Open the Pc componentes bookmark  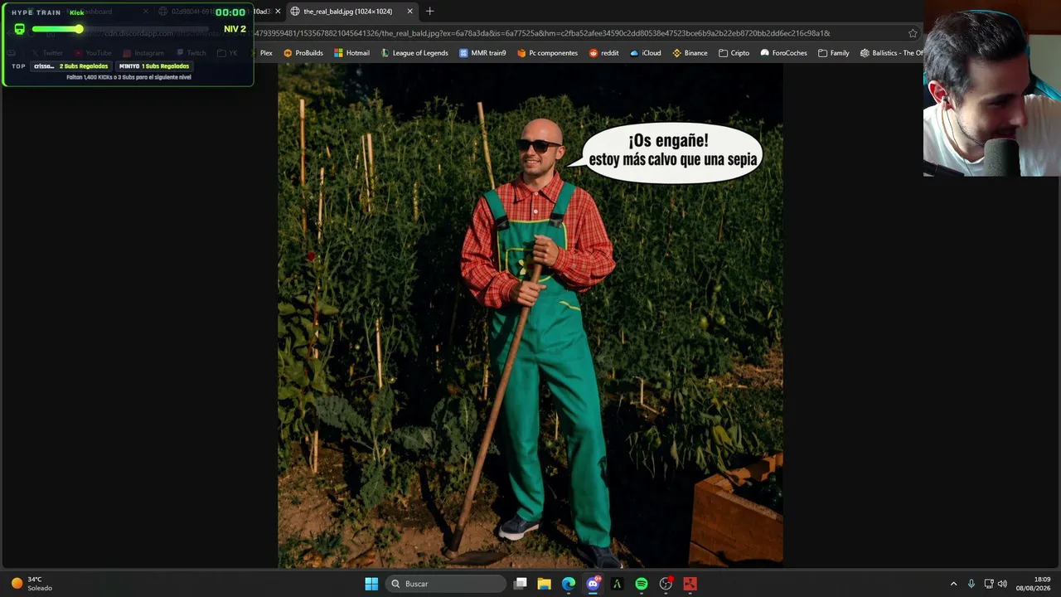(x=547, y=53)
